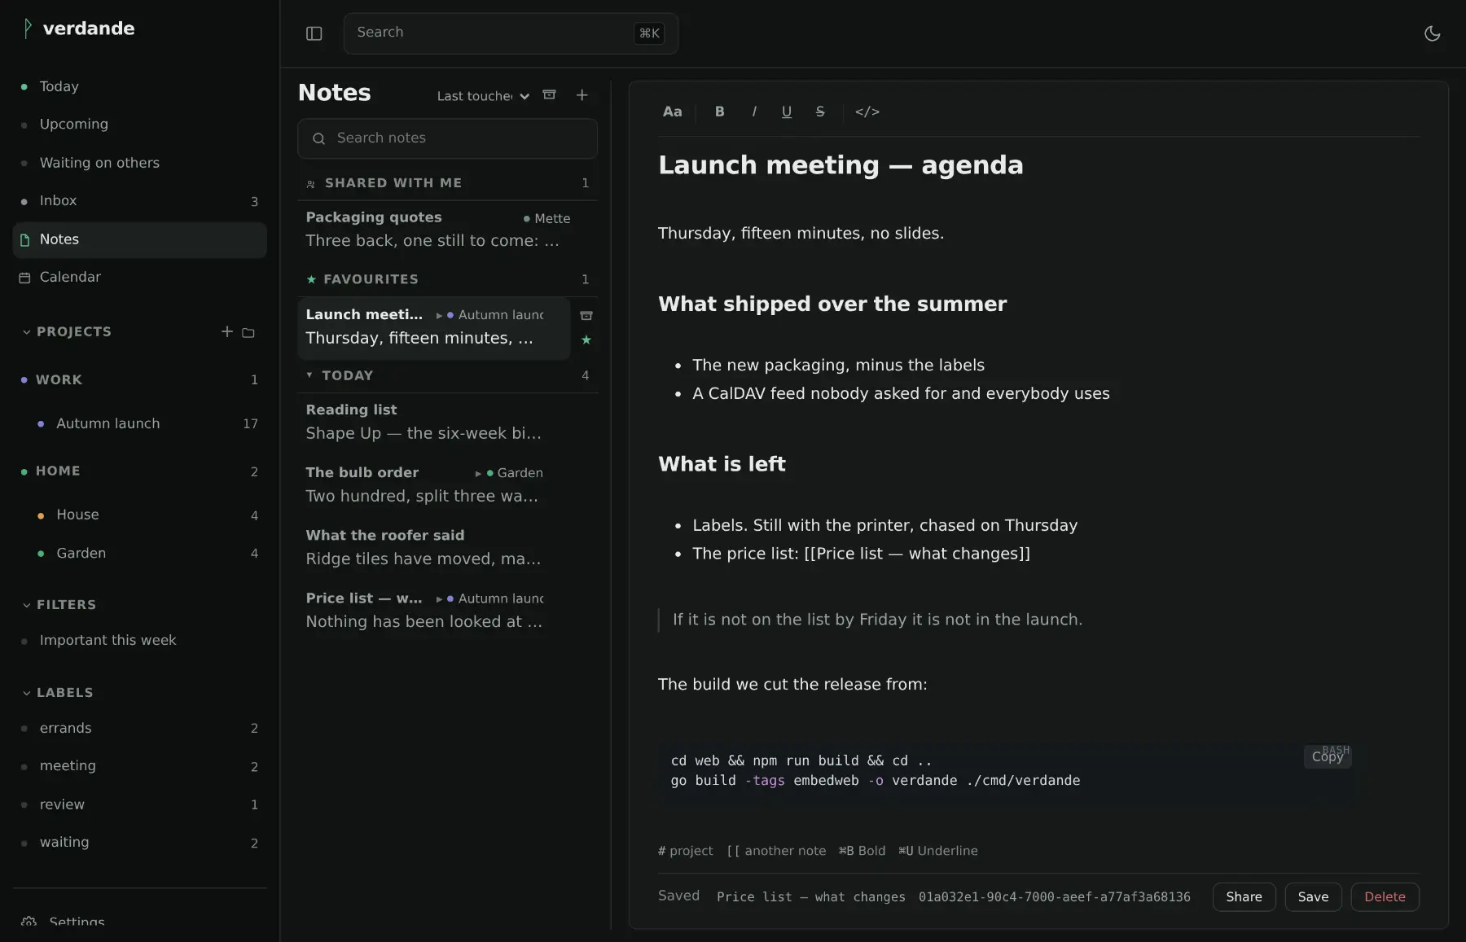Collapse the Labels section
The width and height of the screenshot is (1466, 942).
click(58, 693)
